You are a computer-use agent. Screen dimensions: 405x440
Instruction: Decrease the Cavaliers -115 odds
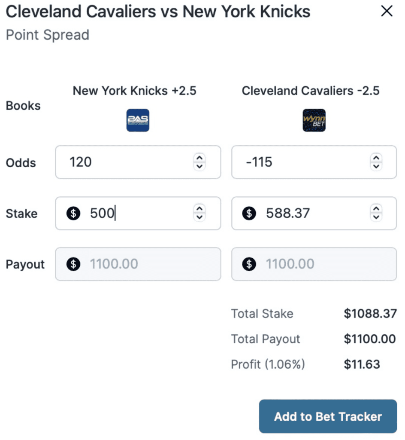tap(376, 166)
